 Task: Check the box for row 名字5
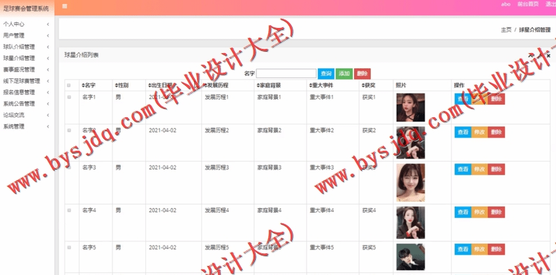coord(68,247)
